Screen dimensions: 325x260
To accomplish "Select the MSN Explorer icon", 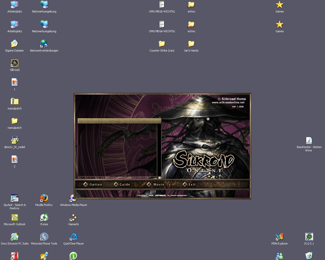I will click(x=280, y=237).
